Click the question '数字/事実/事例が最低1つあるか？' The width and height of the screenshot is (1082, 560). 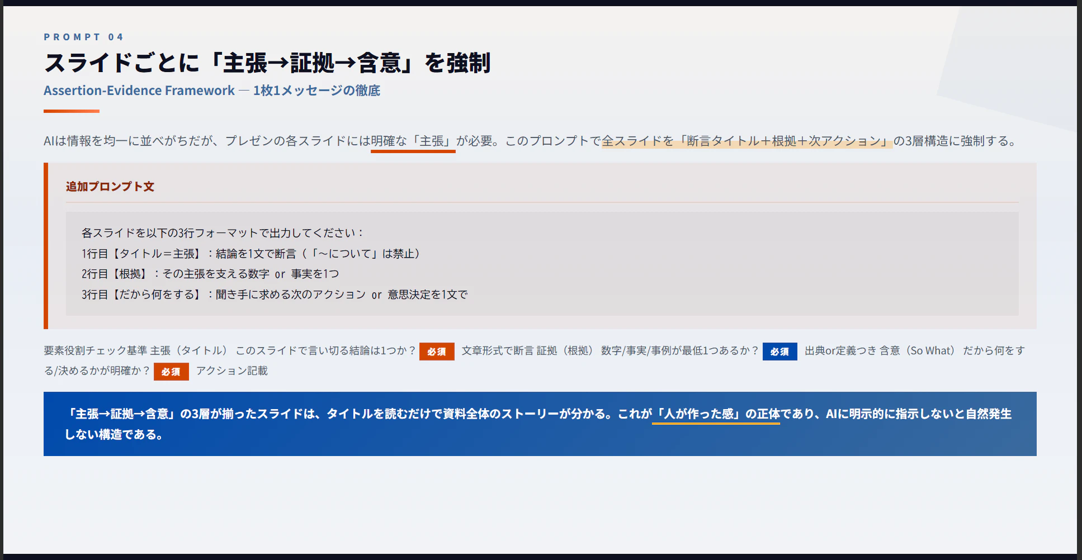click(680, 350)
